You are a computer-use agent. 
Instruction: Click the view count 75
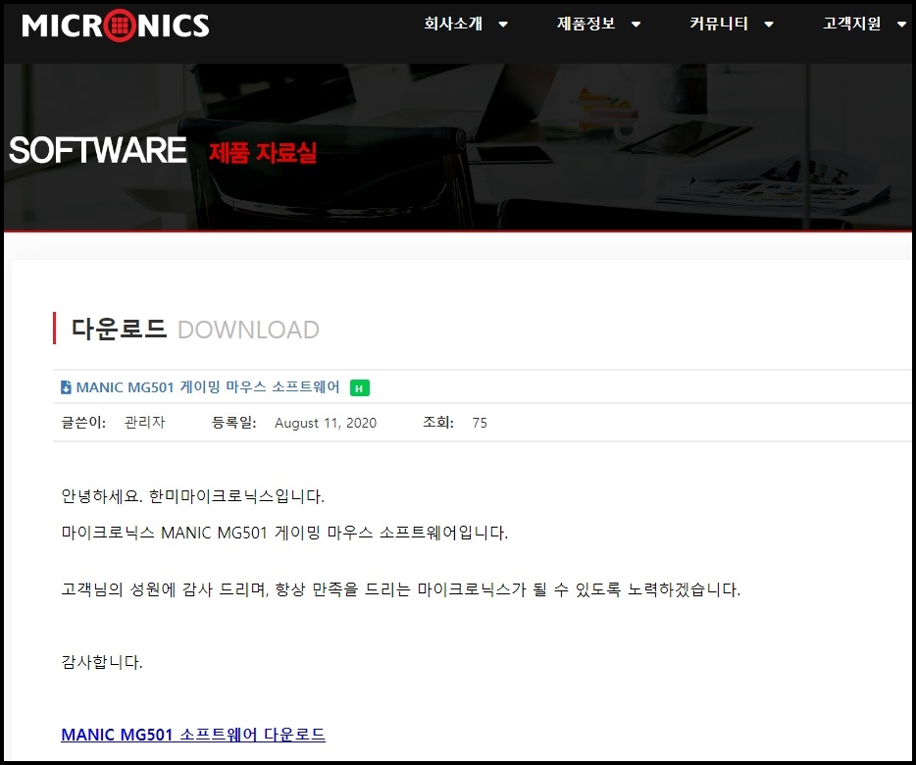click(480, 423)
